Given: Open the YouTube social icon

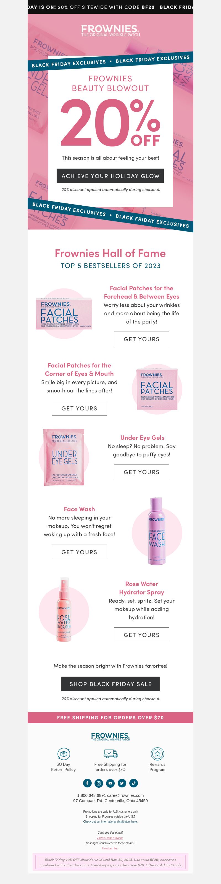Looking at the screenshot, I should coord(110,783).
